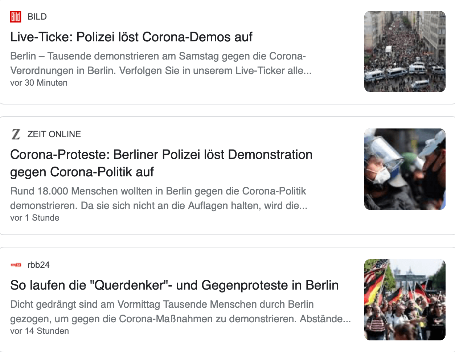Image resolution: width=455 pixels, height=352 pixels.
Task: Click the ZEIT ONLINE 'Z' logo icon
Action: click(x=16, y=134)
